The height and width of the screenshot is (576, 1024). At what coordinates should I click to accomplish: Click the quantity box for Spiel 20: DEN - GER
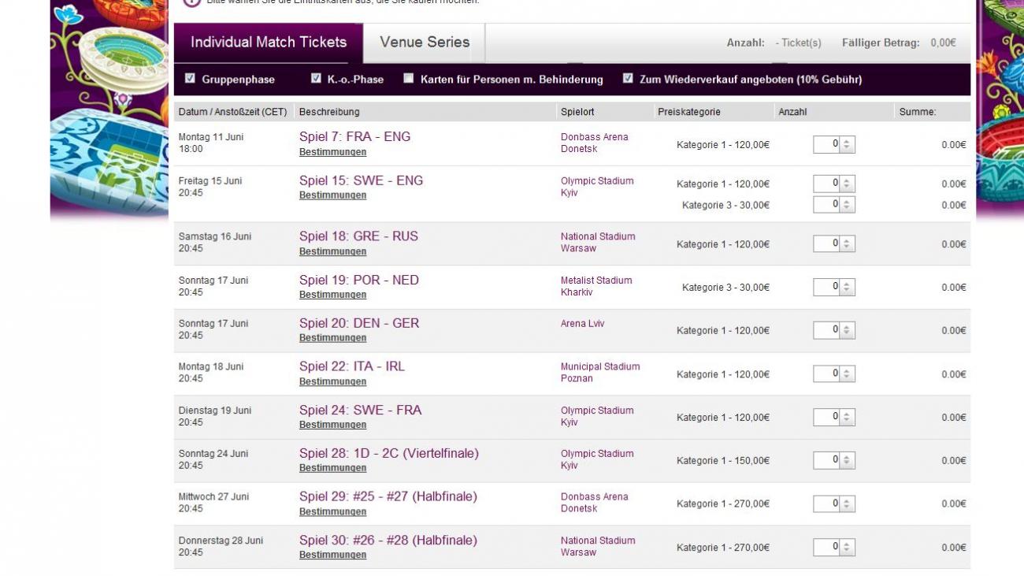point(826,330)
